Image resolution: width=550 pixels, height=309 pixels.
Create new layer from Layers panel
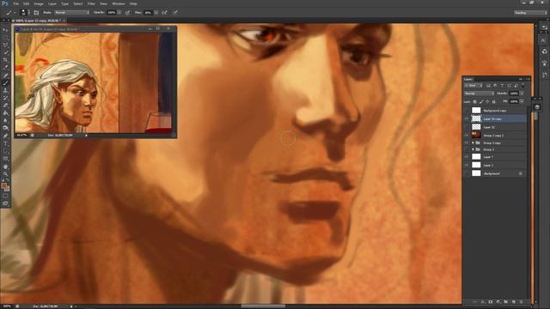tap(514, 301)
